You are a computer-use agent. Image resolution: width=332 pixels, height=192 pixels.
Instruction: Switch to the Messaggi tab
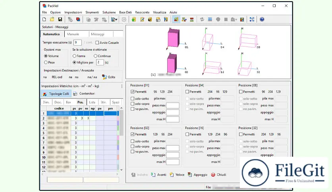click(x=98, y=34)
